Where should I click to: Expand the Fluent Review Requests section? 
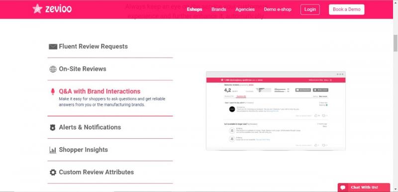click(x=93, y=46)
